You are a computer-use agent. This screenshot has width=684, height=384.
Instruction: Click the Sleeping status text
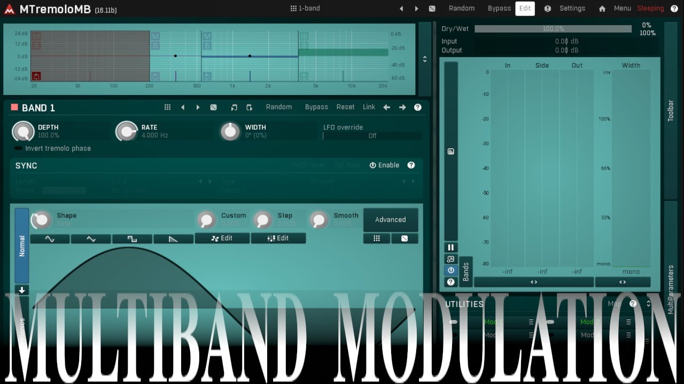tap(650, 9)
